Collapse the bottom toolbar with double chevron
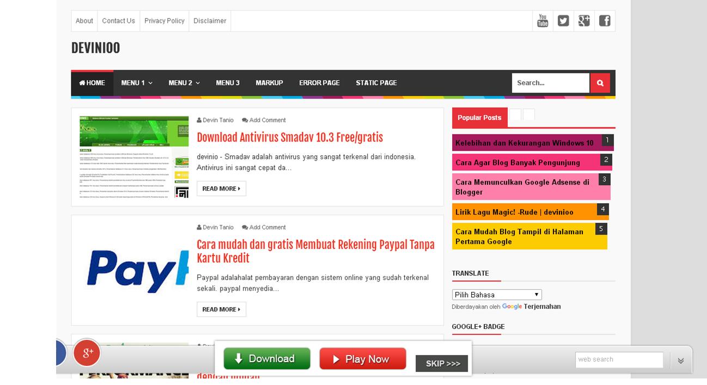The height and width of the screenshot is (385, 707). pos(680,360)
